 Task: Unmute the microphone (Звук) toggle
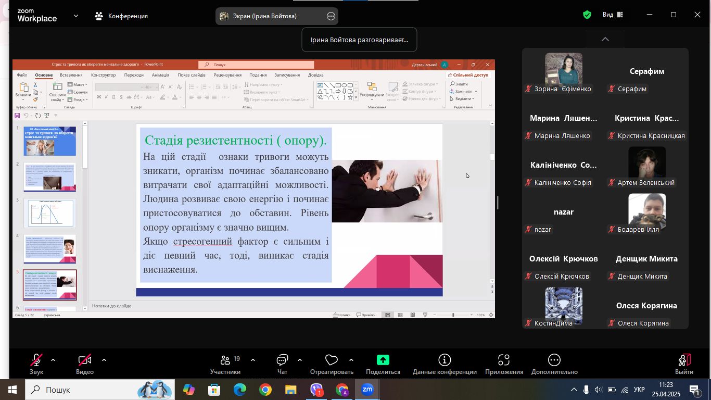tap(36, 360)
